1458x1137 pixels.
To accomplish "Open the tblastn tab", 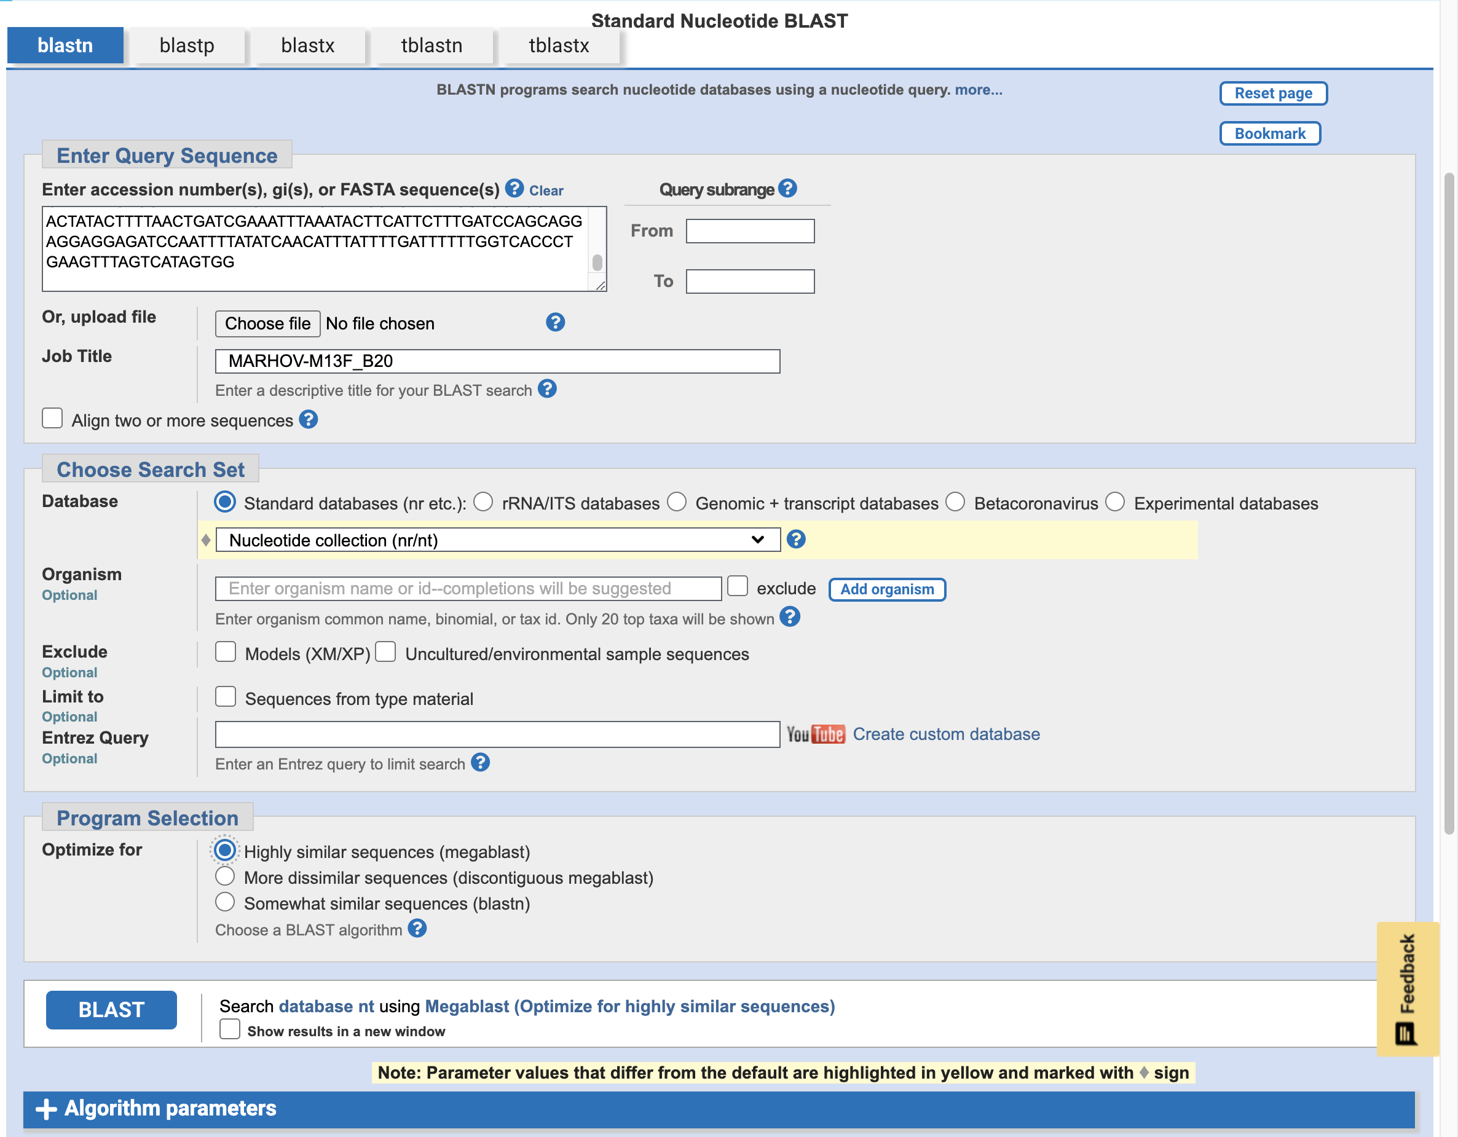I will click(x=432, y=45).
